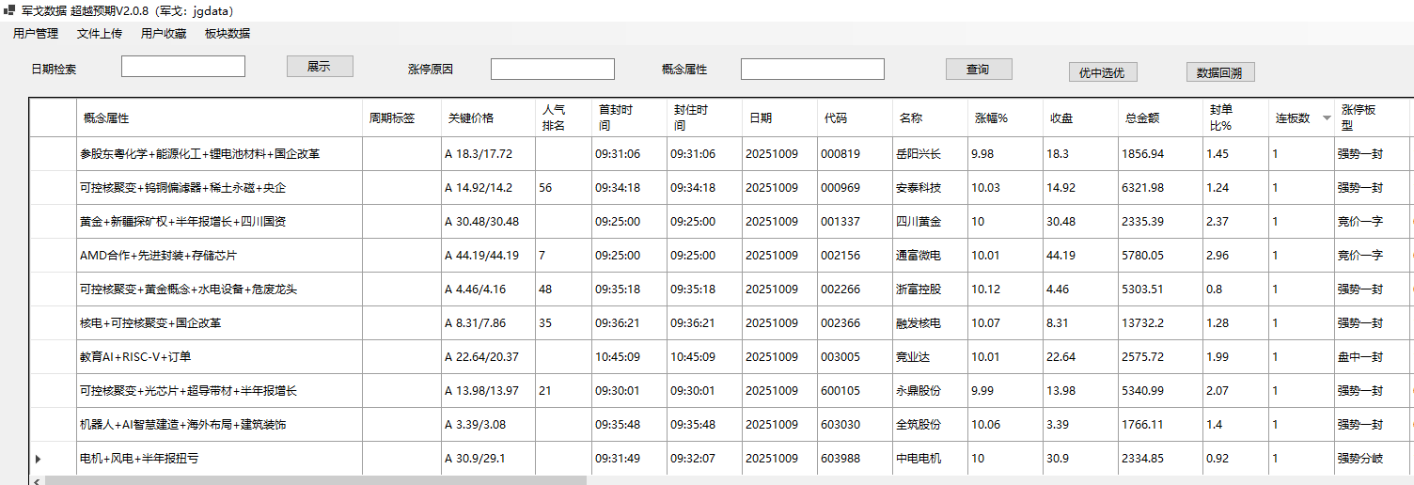The width and height of the screenshot is (1414, 485).
Task: Click stock code 603988
Action: pyautogui.click(x=841, y=459)
